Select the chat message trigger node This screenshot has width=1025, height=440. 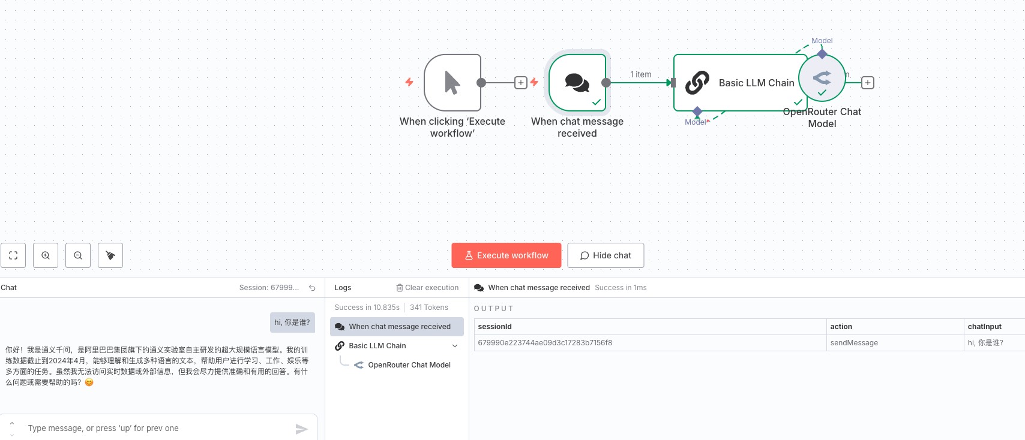click(x=577, y=83)
